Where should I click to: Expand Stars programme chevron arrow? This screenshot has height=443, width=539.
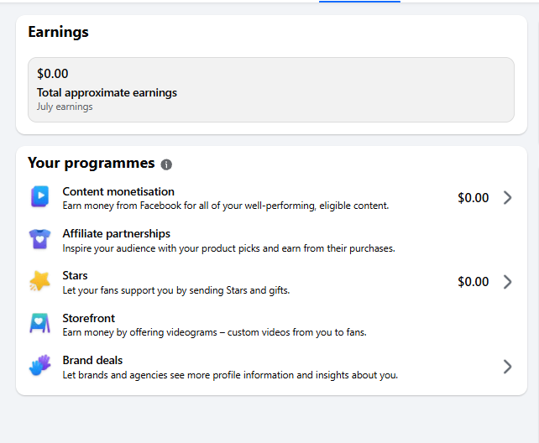508,282
